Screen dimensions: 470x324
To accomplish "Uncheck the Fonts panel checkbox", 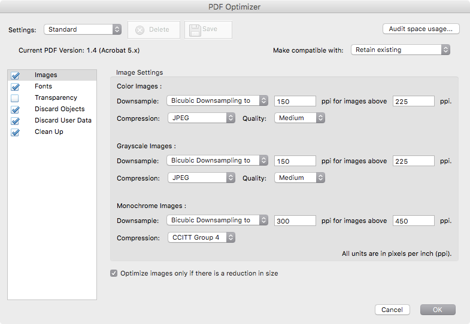I will click(x=15, y=87).
